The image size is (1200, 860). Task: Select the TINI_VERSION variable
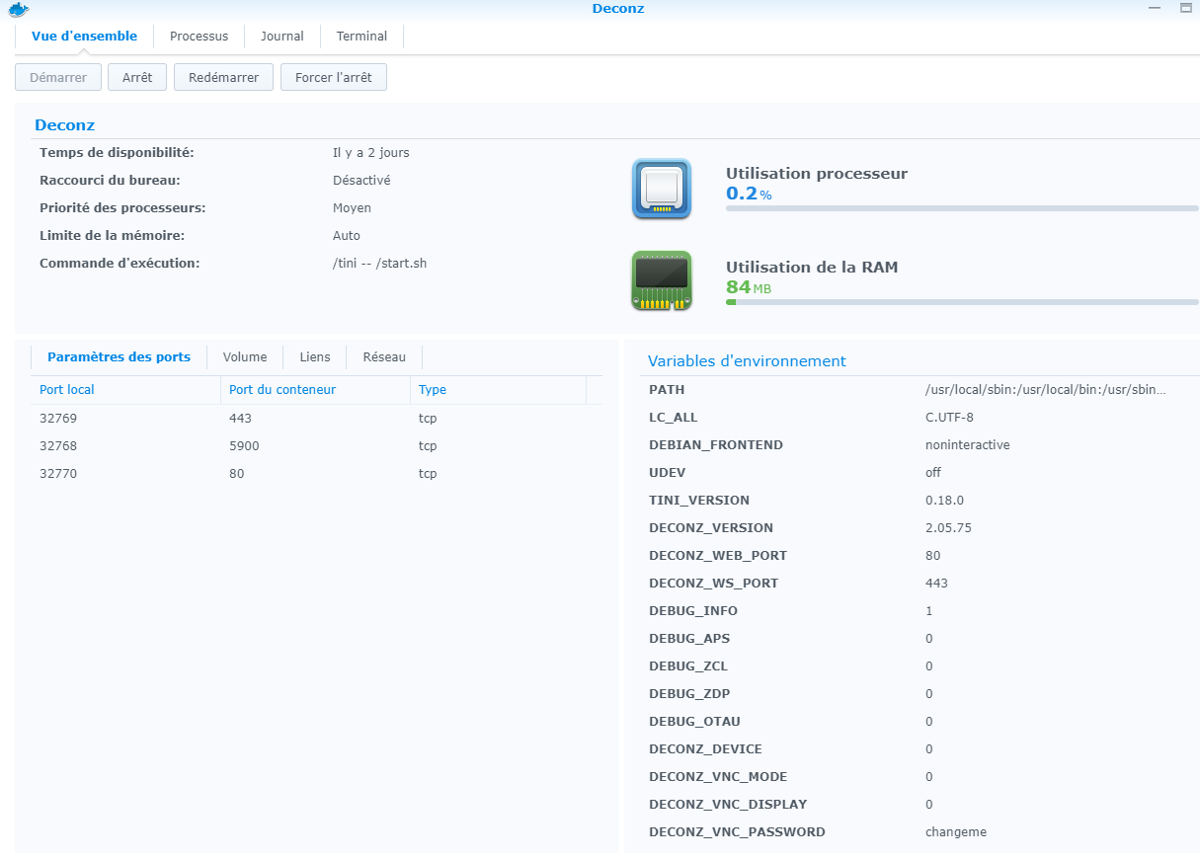pos(699,501)
